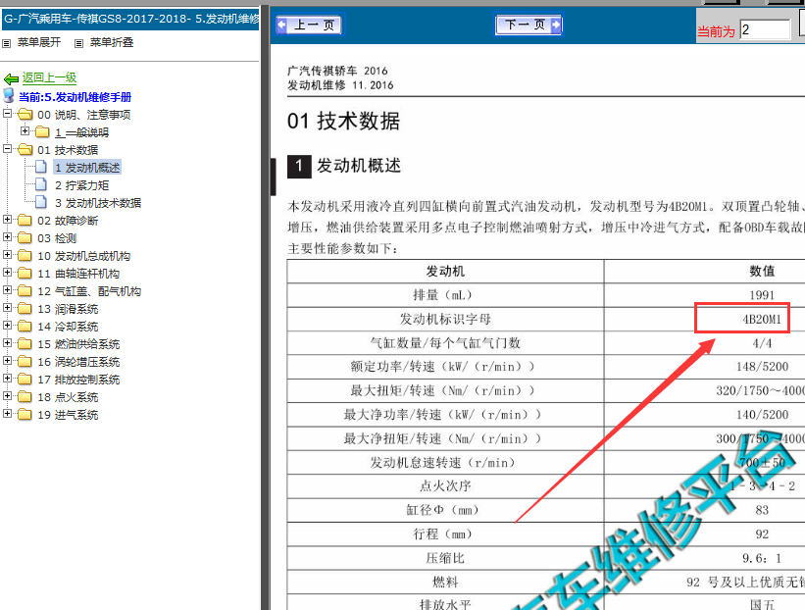The width and height of the screenshot is (805, 610).
Task: Expand the 16 涡轮增压系统 folder
Action: (7, 361)
